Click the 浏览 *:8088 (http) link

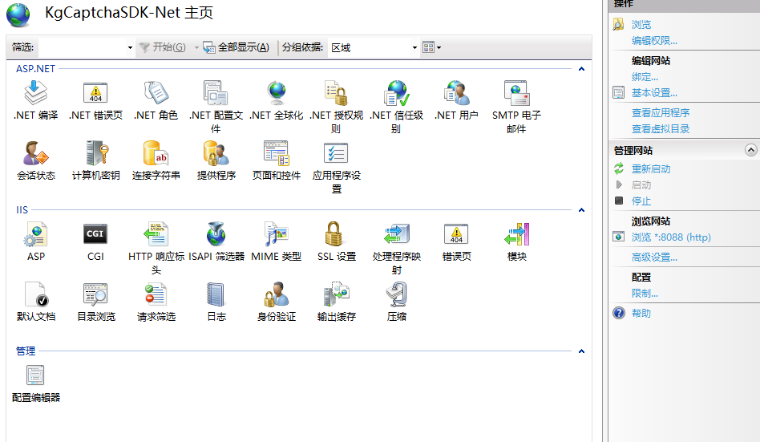(x=670, y=237)
